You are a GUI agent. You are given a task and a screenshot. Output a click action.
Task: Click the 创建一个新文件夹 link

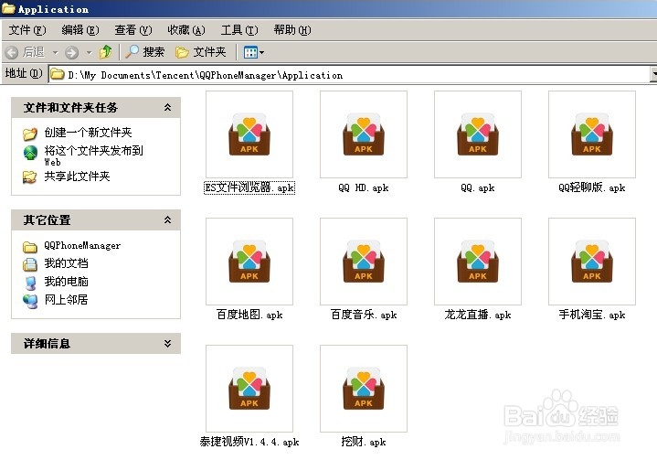pyautogui.click(x=88, y=133)
